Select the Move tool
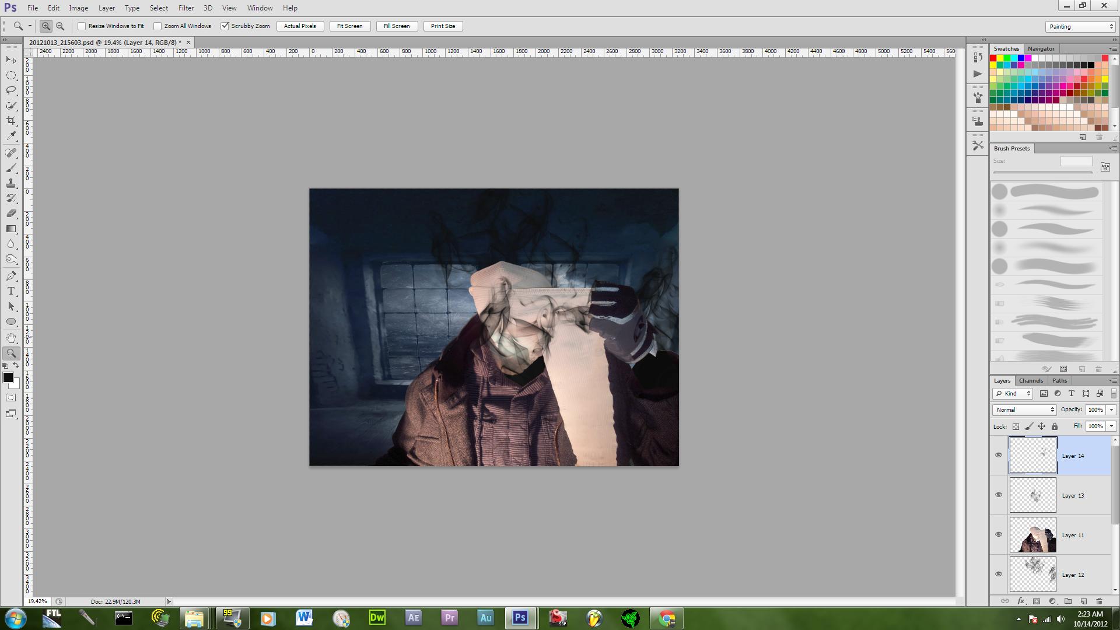This screenshot has height=630, width=1120. 11,60
